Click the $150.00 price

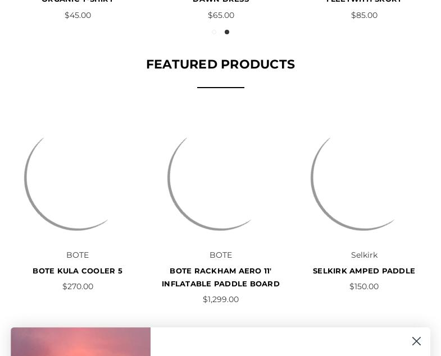pyautogui.click(x=364, y=286)
